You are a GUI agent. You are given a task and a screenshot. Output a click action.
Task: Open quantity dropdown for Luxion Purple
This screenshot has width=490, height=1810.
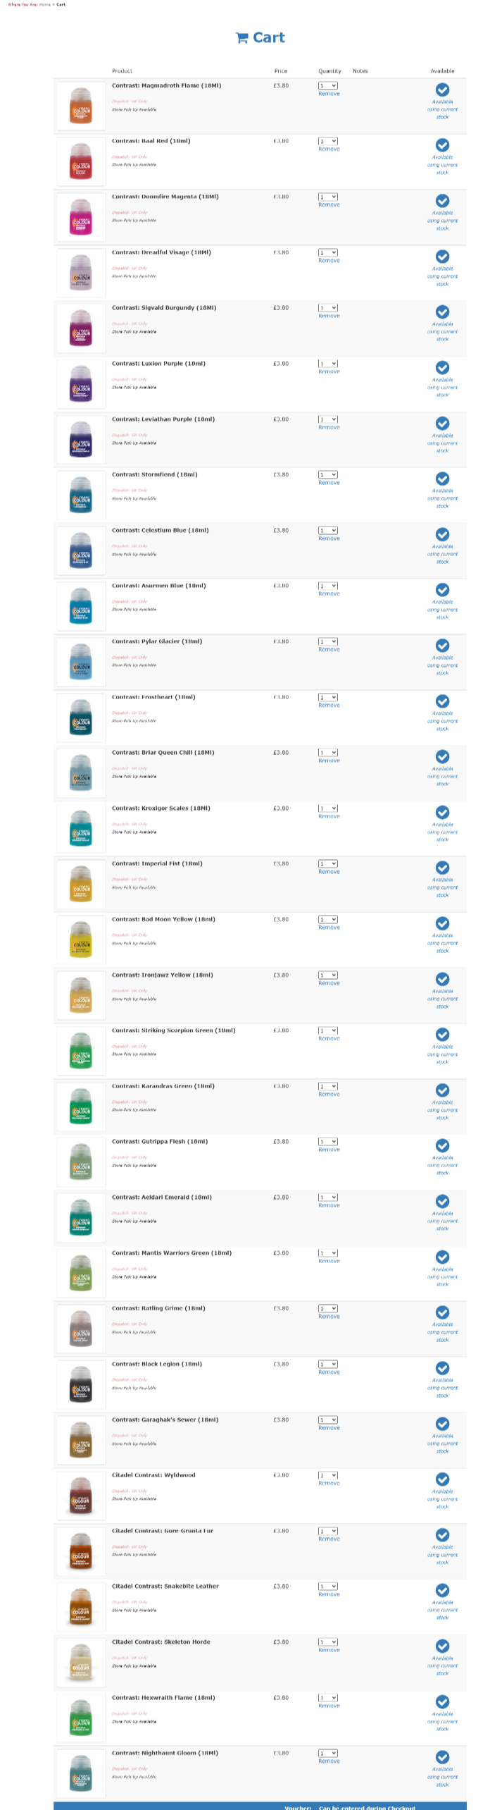point(327,364)
